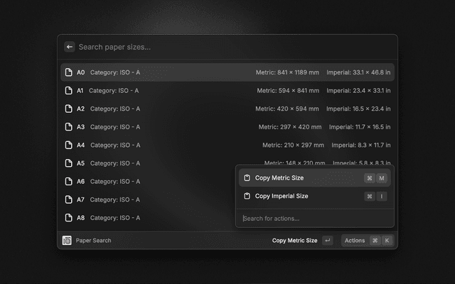Click the A8 paper document icon
Screen dimensions: 455x284
point(69,218)
